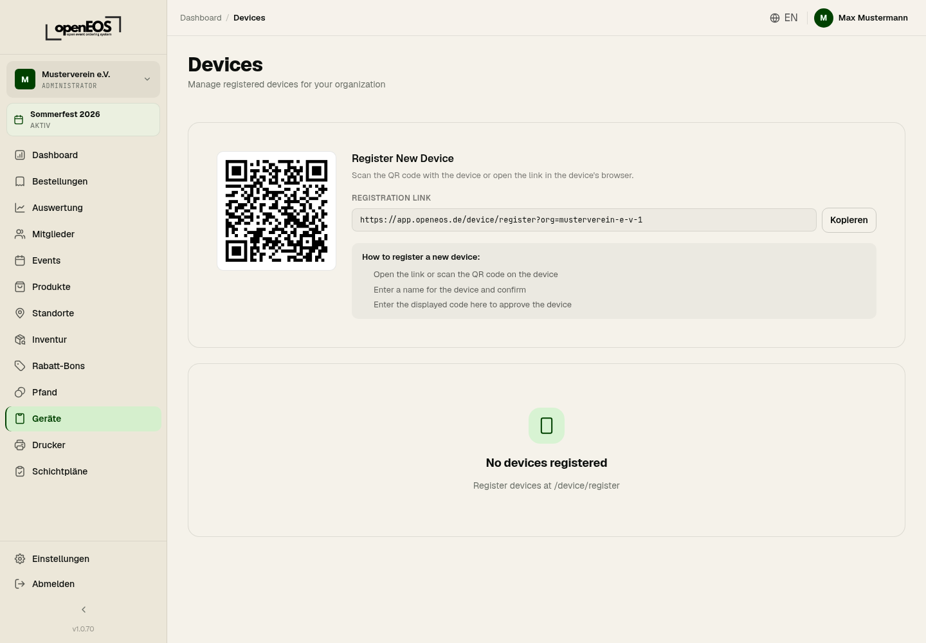Click the Rabatt-Bons tag icon
The image size is (926, 643).
click(20, 366)
